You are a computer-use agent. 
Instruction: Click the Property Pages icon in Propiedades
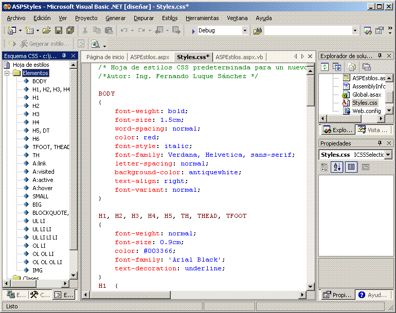point(366,167)
